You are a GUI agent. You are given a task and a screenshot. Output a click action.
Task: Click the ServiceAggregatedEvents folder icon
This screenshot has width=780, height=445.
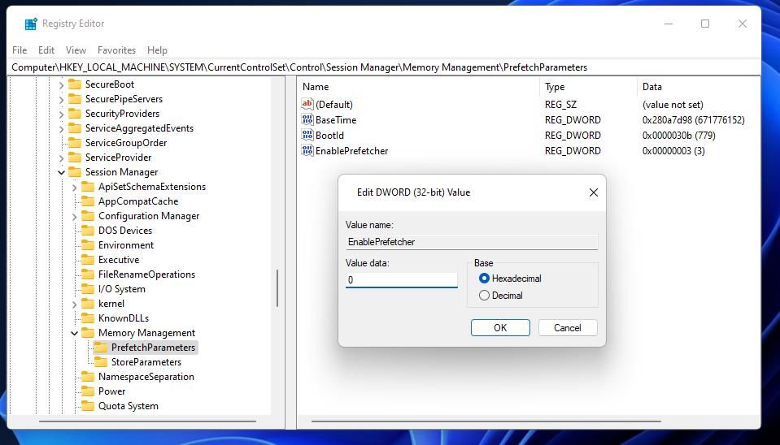(75, 128)
